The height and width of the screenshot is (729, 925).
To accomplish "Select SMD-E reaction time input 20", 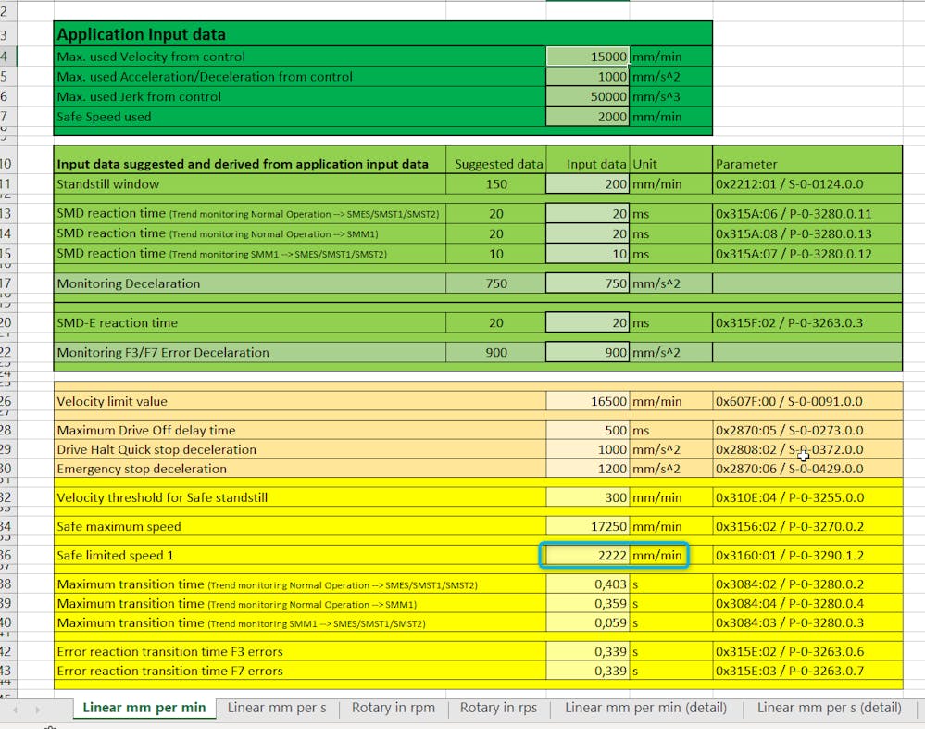I will click(x=588, y=323).
